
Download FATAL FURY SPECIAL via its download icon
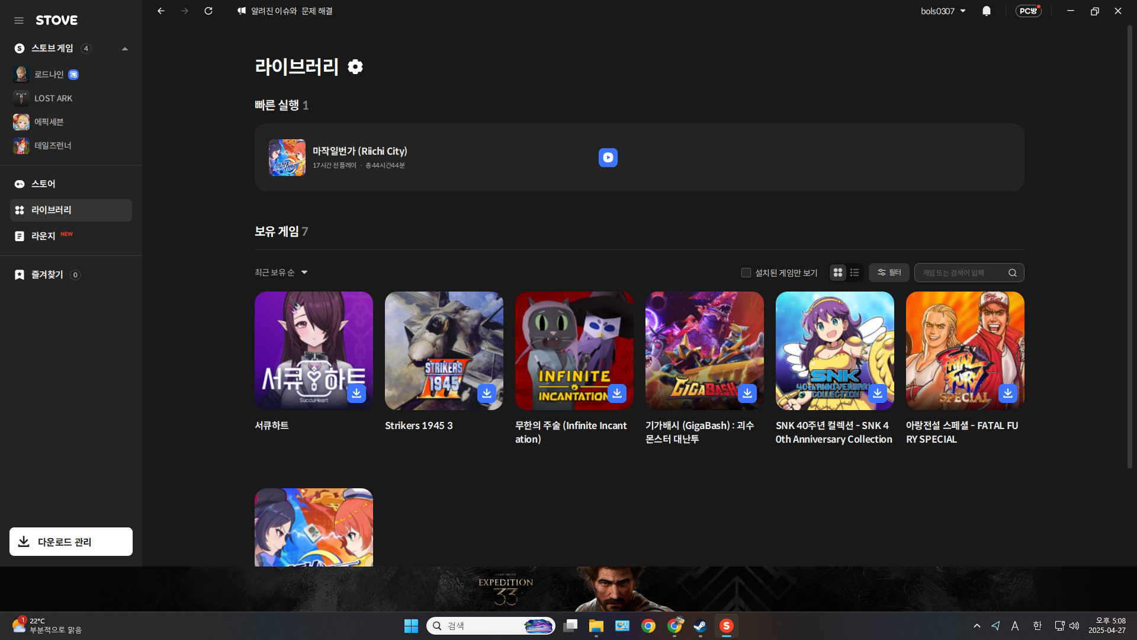[x=1008, y=393]
